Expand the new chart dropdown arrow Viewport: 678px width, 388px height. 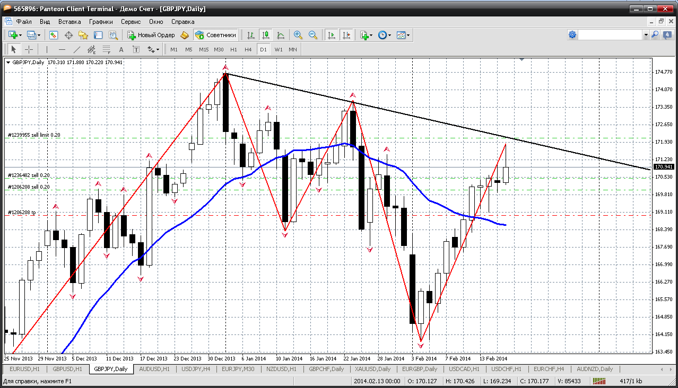20,36
